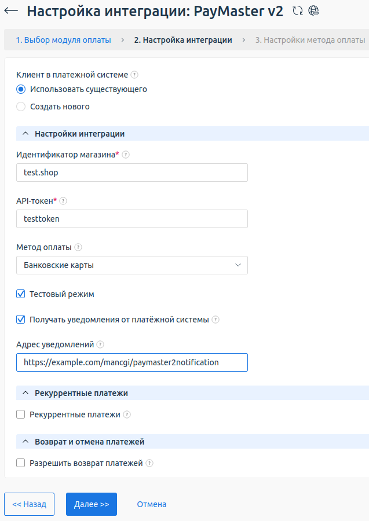
Task: Select the Создать нового radio option
Action: click(21, 107)
